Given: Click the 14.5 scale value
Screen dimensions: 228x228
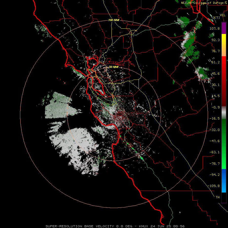Looking at the screenshot, I should (216, 96).
